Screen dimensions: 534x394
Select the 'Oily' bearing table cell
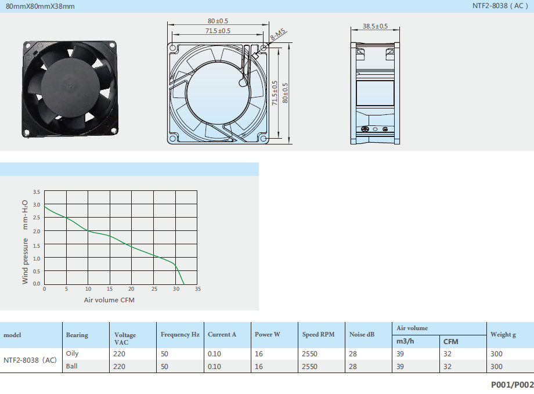(x=73, y=353)
